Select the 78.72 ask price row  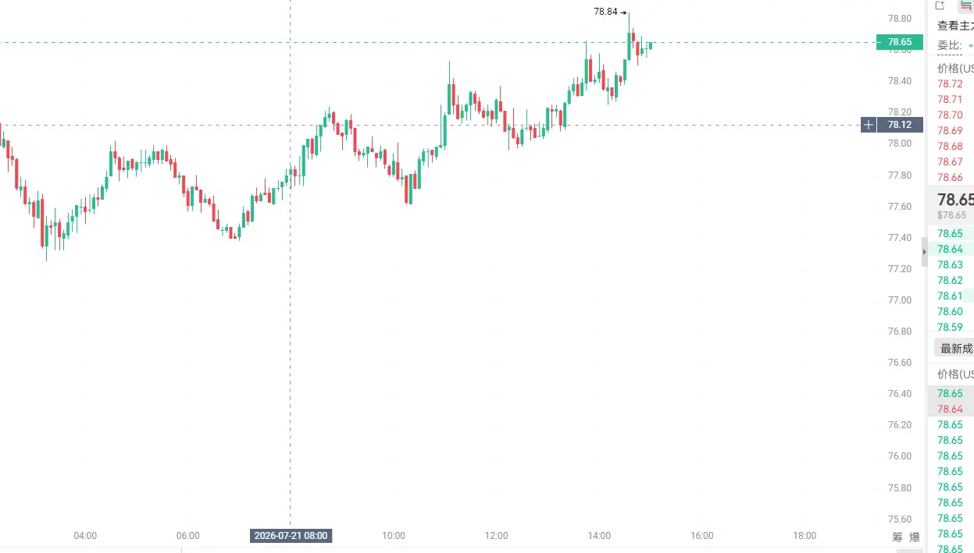coord(950,83)
